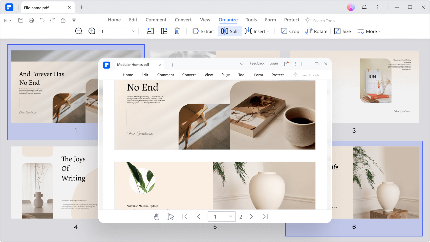
Task: Click the Save icon in the main toolbar
Action: (21, 20)
